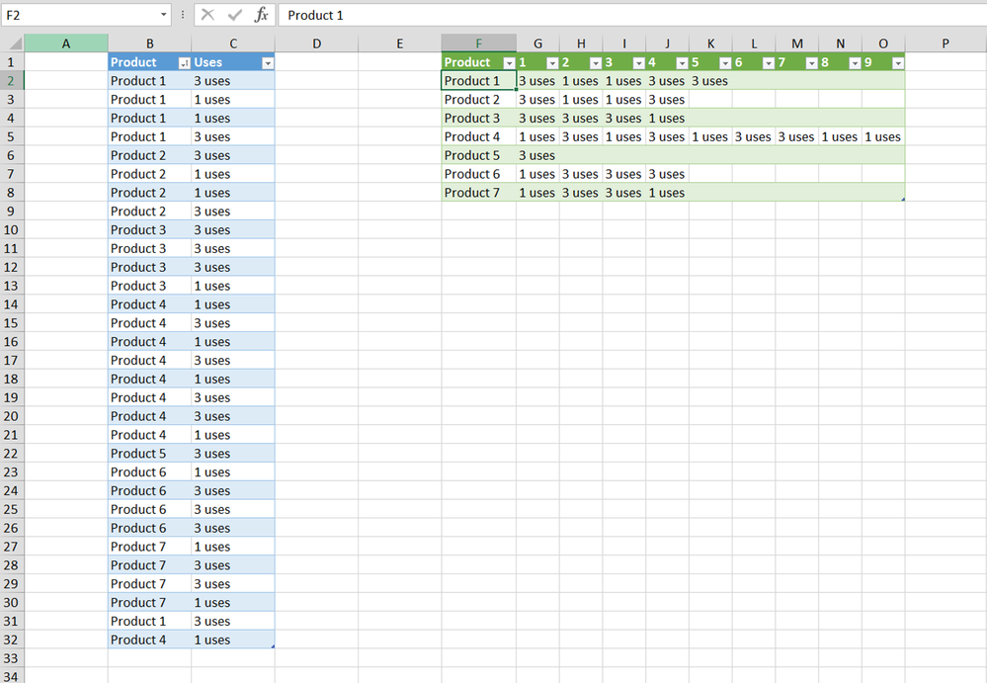The width and height of the screenshot is (987, 683).
Task: Select row 32 header
Action: [x=11, y=640]
